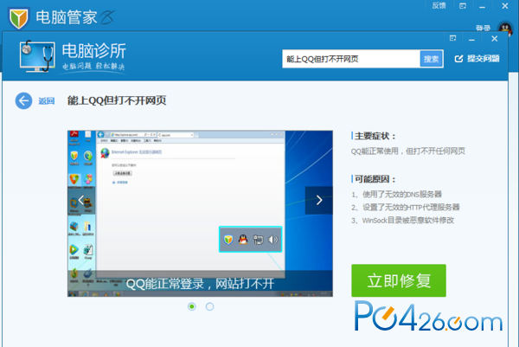519x347 pixels.
Task: Click the 电脑诊所 title text
Action: (x=94, y=51)
